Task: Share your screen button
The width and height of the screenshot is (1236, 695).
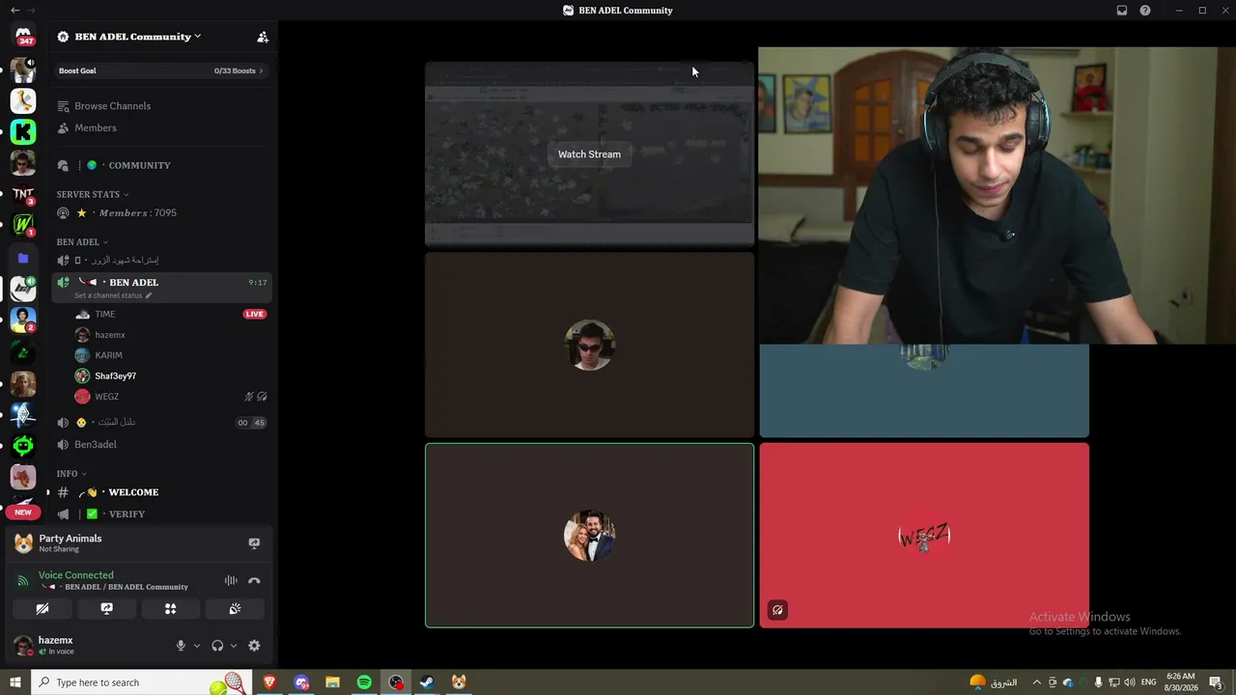Action: [x=106, y=609]
